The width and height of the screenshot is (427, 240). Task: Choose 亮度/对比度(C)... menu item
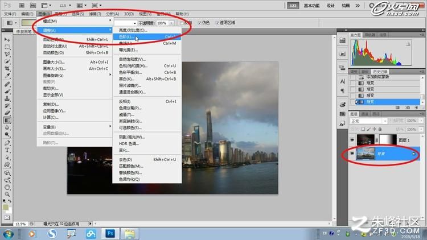click(x=147, y=30)
